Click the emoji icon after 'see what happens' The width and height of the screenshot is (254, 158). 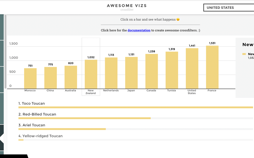point(178,20)
